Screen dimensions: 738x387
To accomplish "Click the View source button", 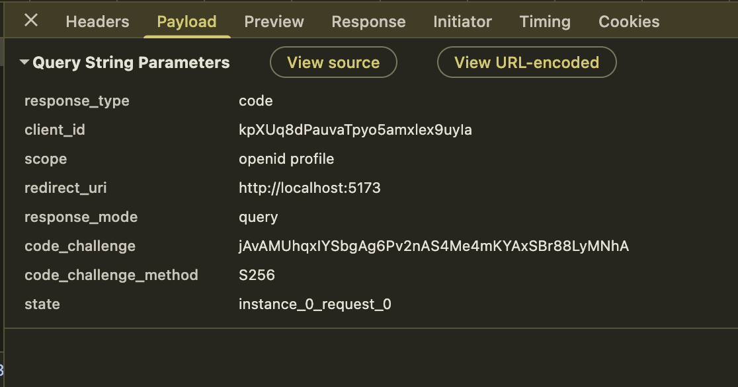I will tap(333, 62).
